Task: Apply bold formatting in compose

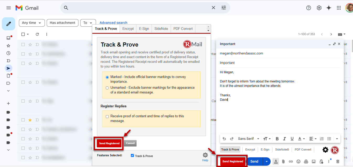Action: (277, 139)
